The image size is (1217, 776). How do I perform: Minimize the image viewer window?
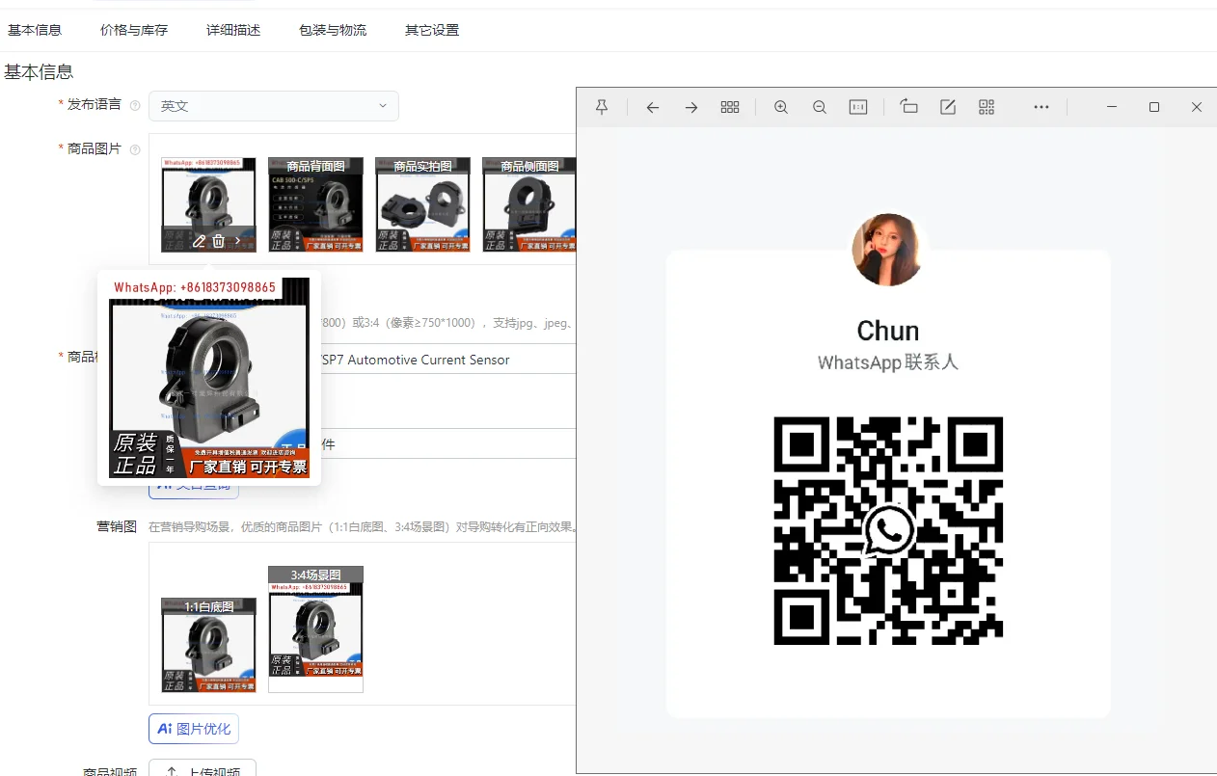click(1112, 107)
